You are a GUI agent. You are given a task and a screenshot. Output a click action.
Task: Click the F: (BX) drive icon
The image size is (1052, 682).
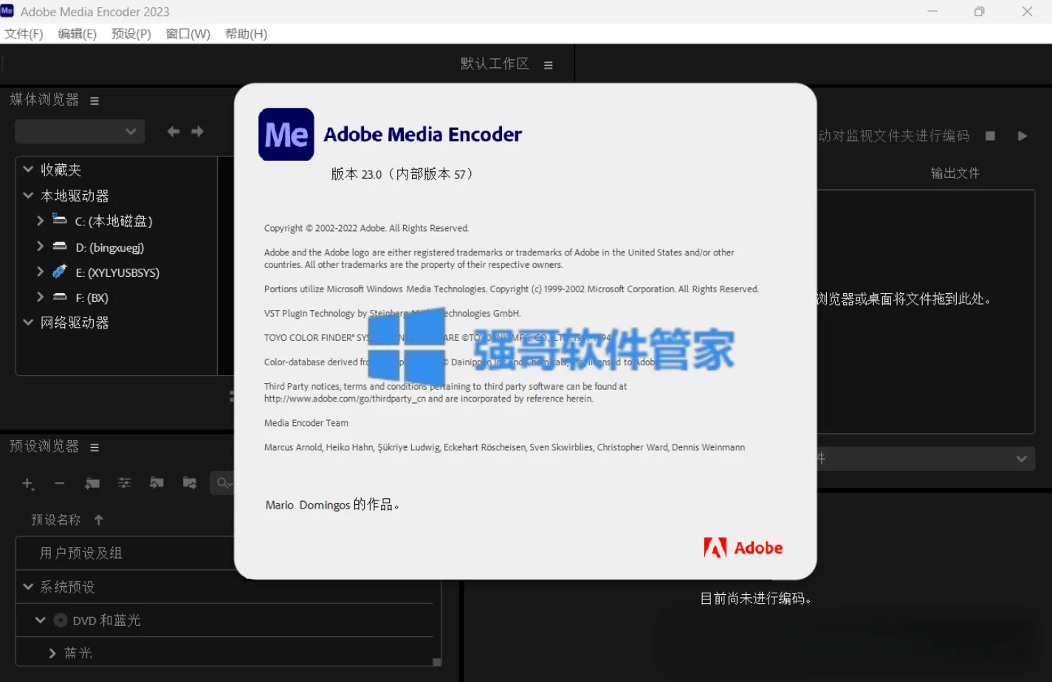coord(60,297)
